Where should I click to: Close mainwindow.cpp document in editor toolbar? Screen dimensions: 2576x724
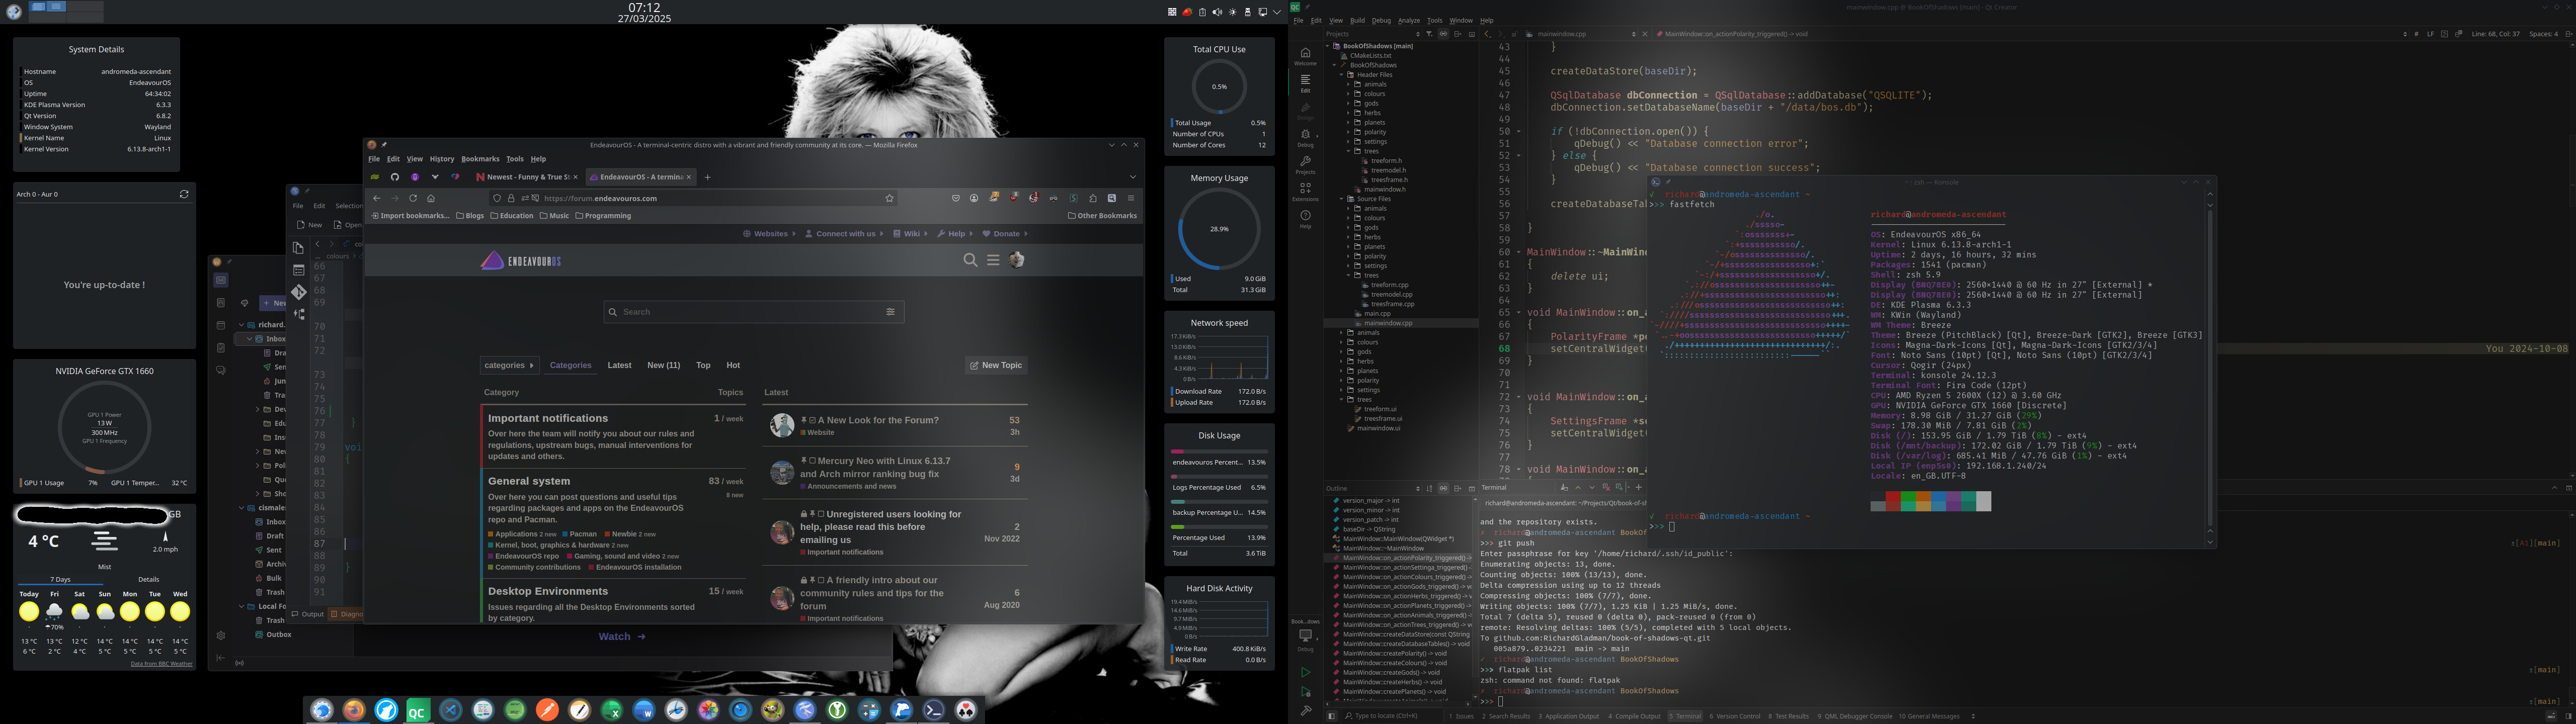(1645, 34)
